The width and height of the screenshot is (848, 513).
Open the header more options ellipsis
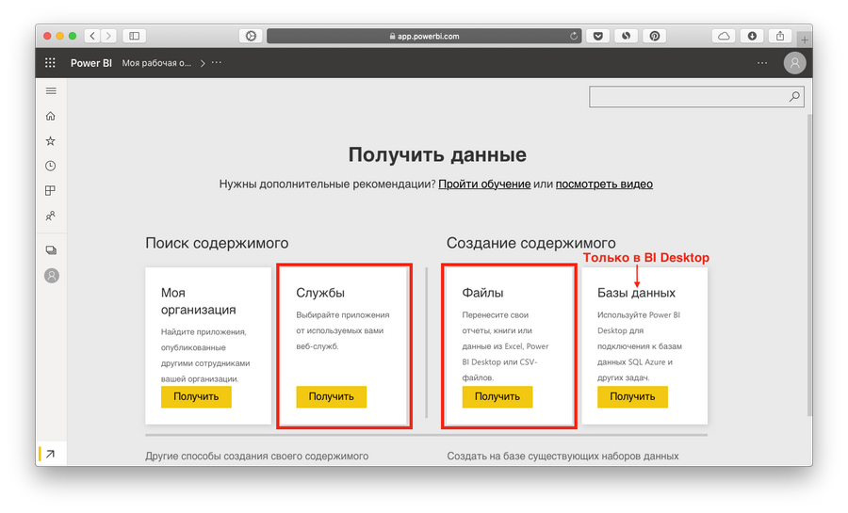click(x=762, y=63)
